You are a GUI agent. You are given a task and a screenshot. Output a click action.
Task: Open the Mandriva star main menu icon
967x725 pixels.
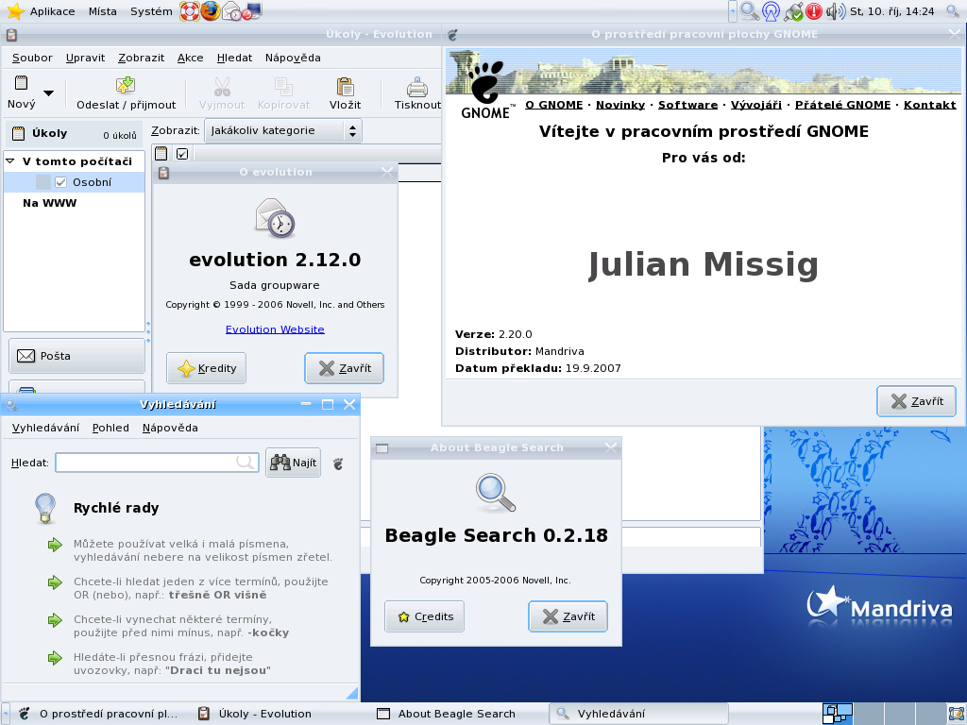tap(15, 11)
